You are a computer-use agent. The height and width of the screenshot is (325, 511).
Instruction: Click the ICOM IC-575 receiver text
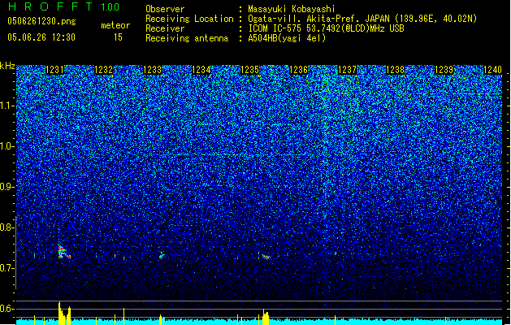(x=326, y=28)
